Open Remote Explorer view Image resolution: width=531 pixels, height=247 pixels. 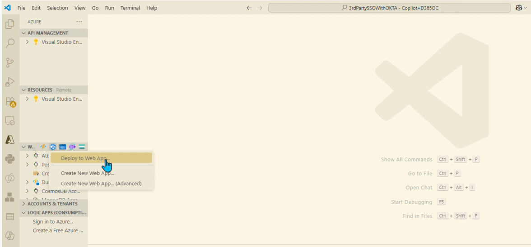click(10, 121)
